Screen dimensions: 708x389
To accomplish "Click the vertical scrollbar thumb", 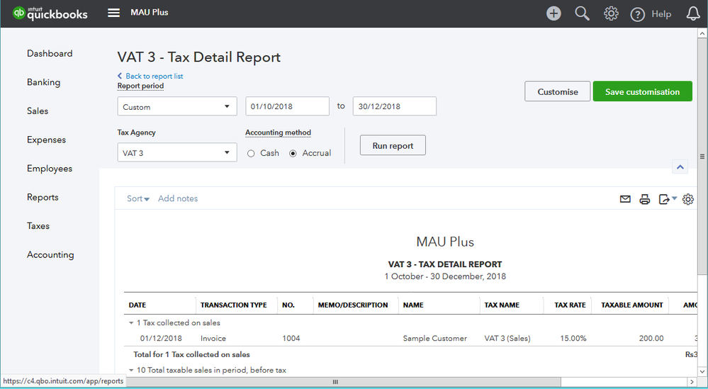I will click(x=702, y=156).
